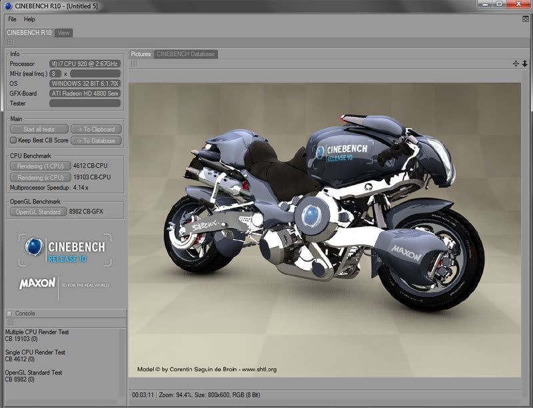The image size is (533, 408).
Task: Select the CINEBENCH R10 tab
Action: [27, 31]
